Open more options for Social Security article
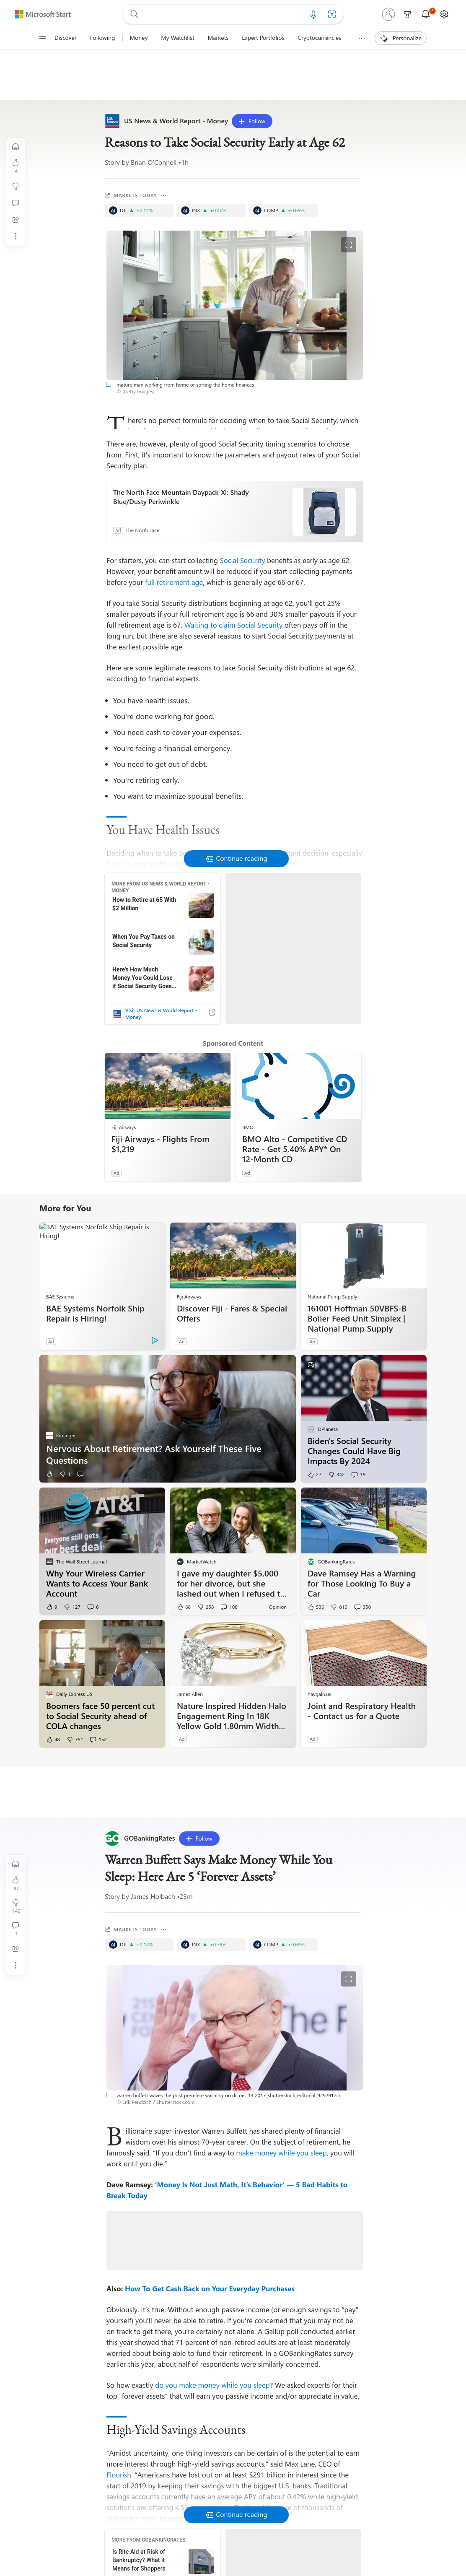This screenshot has width=466, height=2576. coord(15,237)
